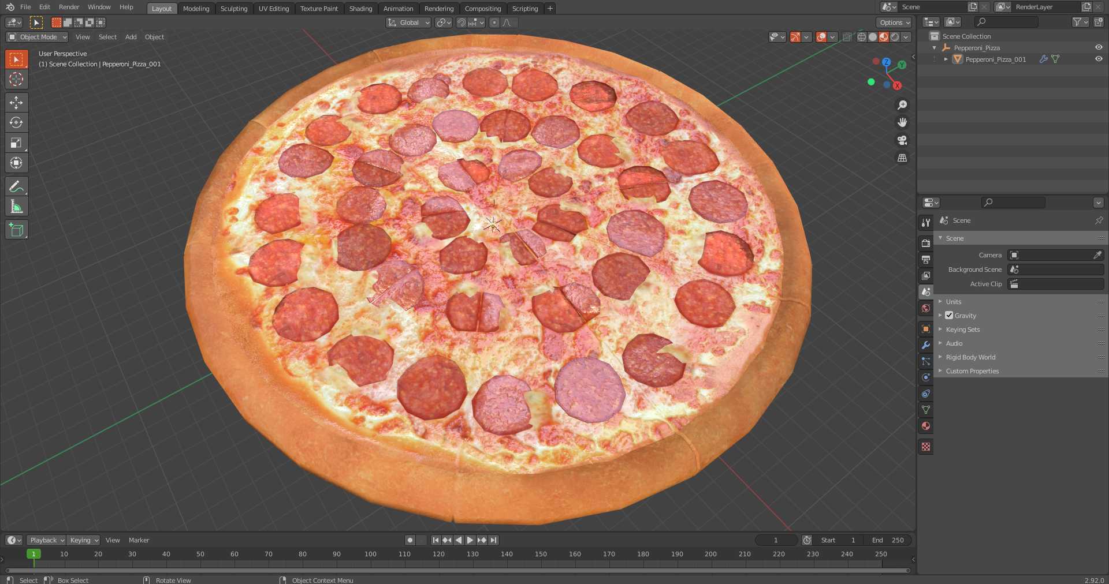This screenshot has width=1109, height=584.
Task: Open the Render menu
Action: (x=69, y=7)
